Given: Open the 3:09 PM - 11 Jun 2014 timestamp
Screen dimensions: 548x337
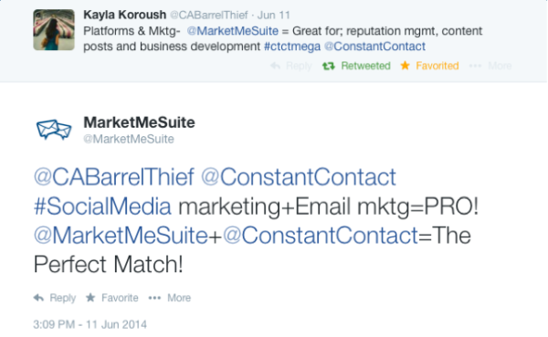Looking at the screenshot, I should click(x=90, y=324).
